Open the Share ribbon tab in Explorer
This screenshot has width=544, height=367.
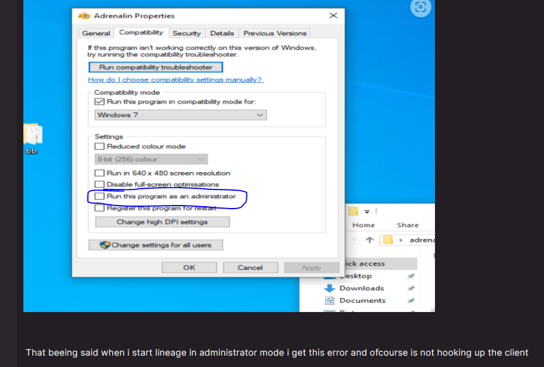coord(407,225)
